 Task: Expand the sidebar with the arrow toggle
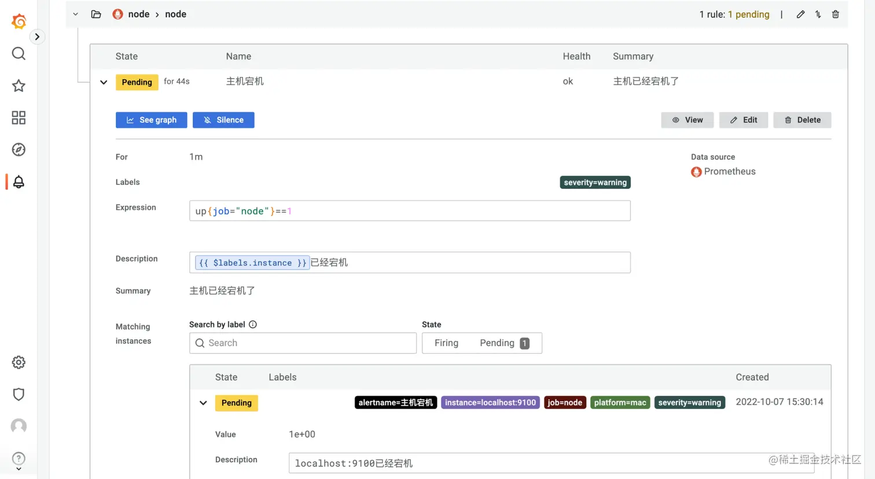(x=37, y=36)
